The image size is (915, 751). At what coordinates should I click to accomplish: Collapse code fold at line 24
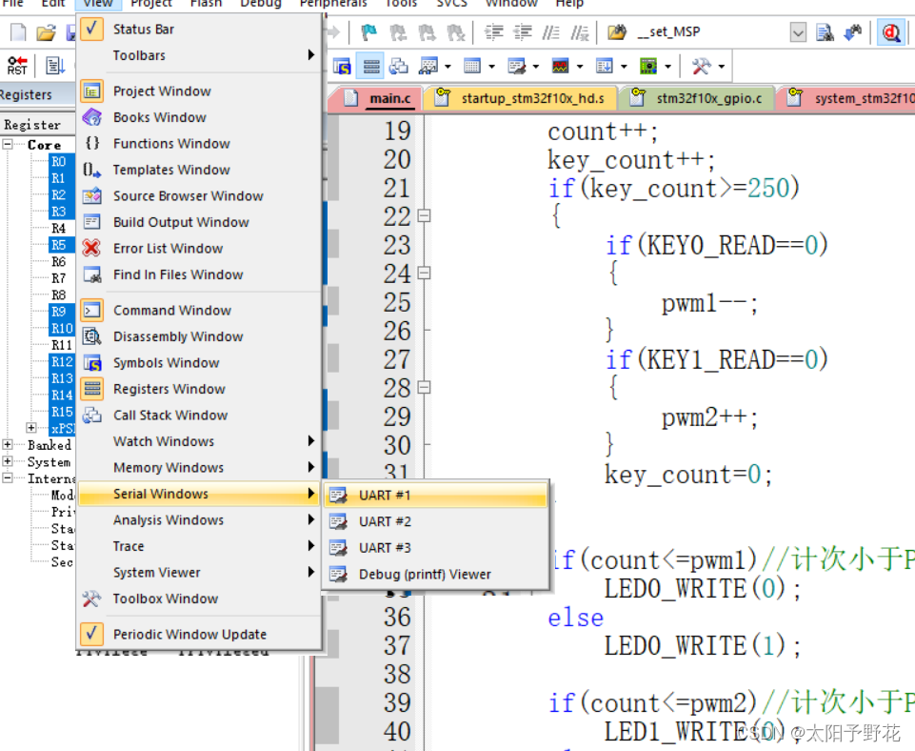tap(425, 273)
